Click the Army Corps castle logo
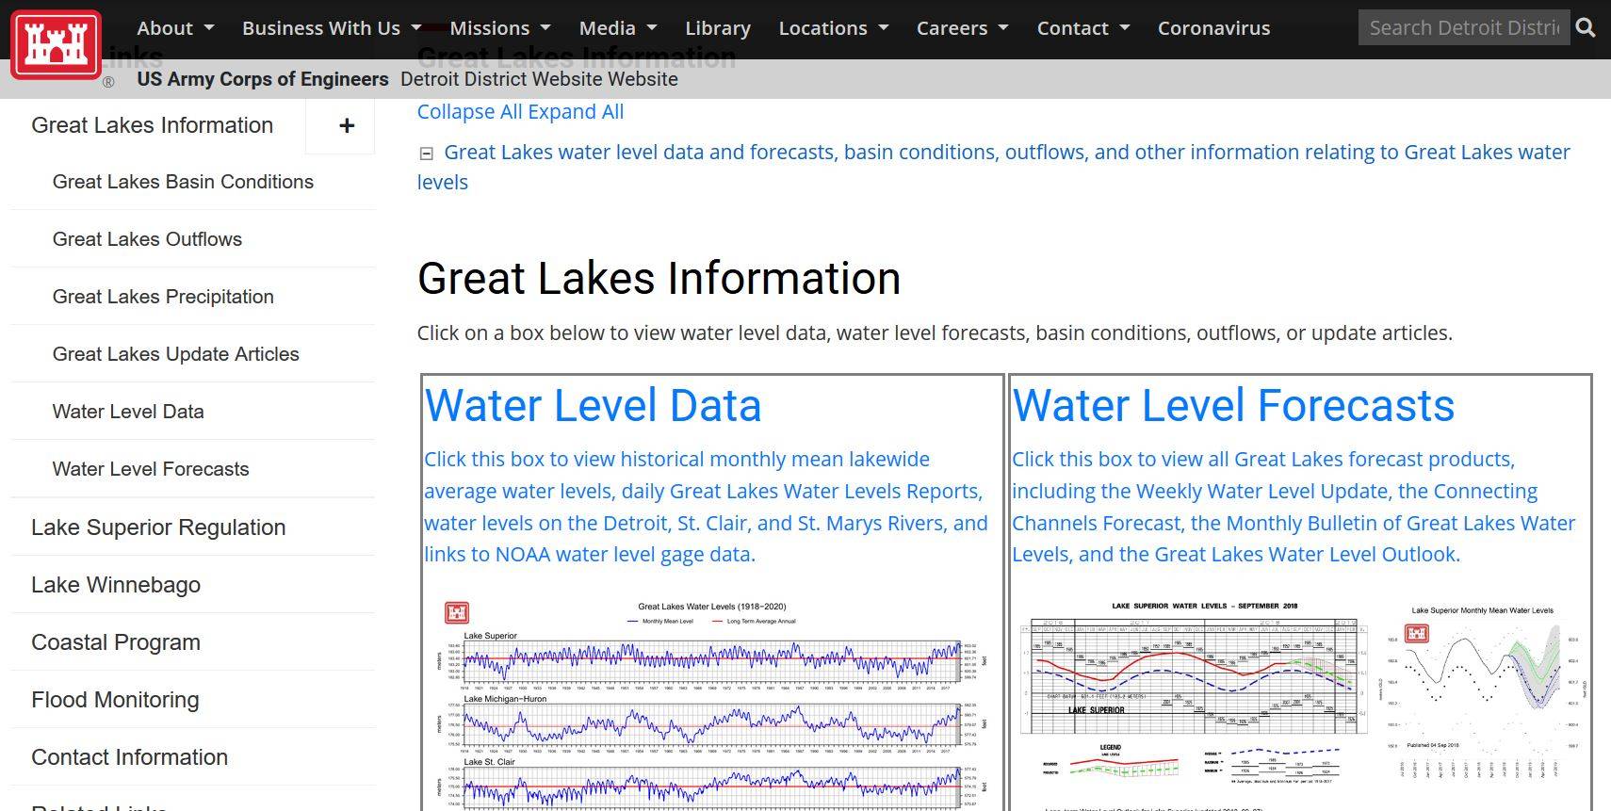Screen dimensions: 1611x811 (x=56, y=44)
